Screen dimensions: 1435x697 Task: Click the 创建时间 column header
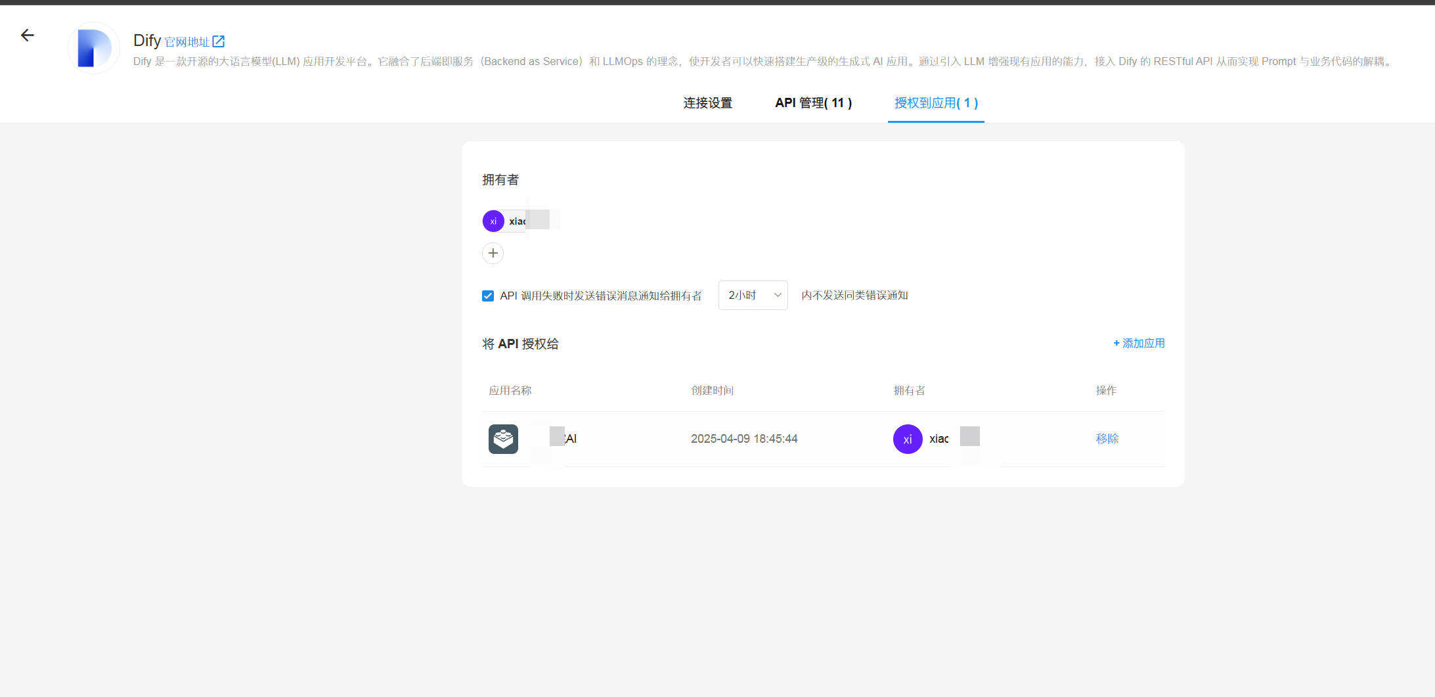[713, 390]
